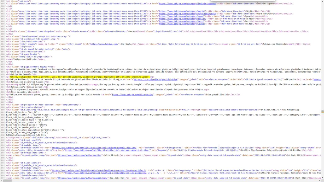This screenshot has width=324, height=182.
Task: Follow the category/ruya-tabirleri URL
Action: pyautogui.click(x=188, y=14)
